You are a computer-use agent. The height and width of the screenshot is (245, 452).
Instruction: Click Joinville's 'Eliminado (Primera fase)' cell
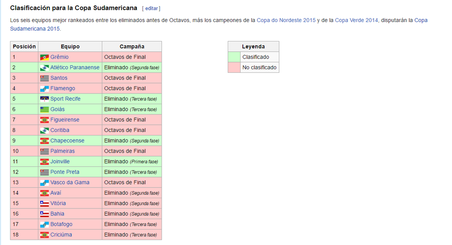point(132,162)
